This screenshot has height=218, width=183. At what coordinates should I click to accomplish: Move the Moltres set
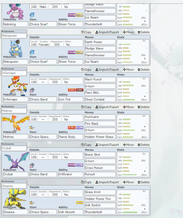pos(128,107)
